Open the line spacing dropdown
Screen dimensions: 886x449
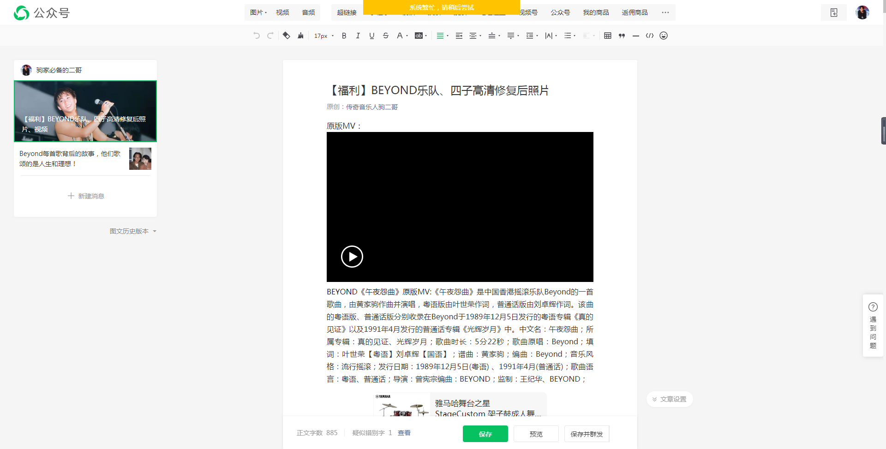click(532, 36)
